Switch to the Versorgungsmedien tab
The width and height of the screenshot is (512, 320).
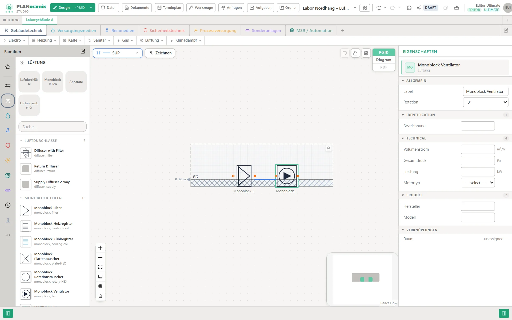(x=74, y=30)
